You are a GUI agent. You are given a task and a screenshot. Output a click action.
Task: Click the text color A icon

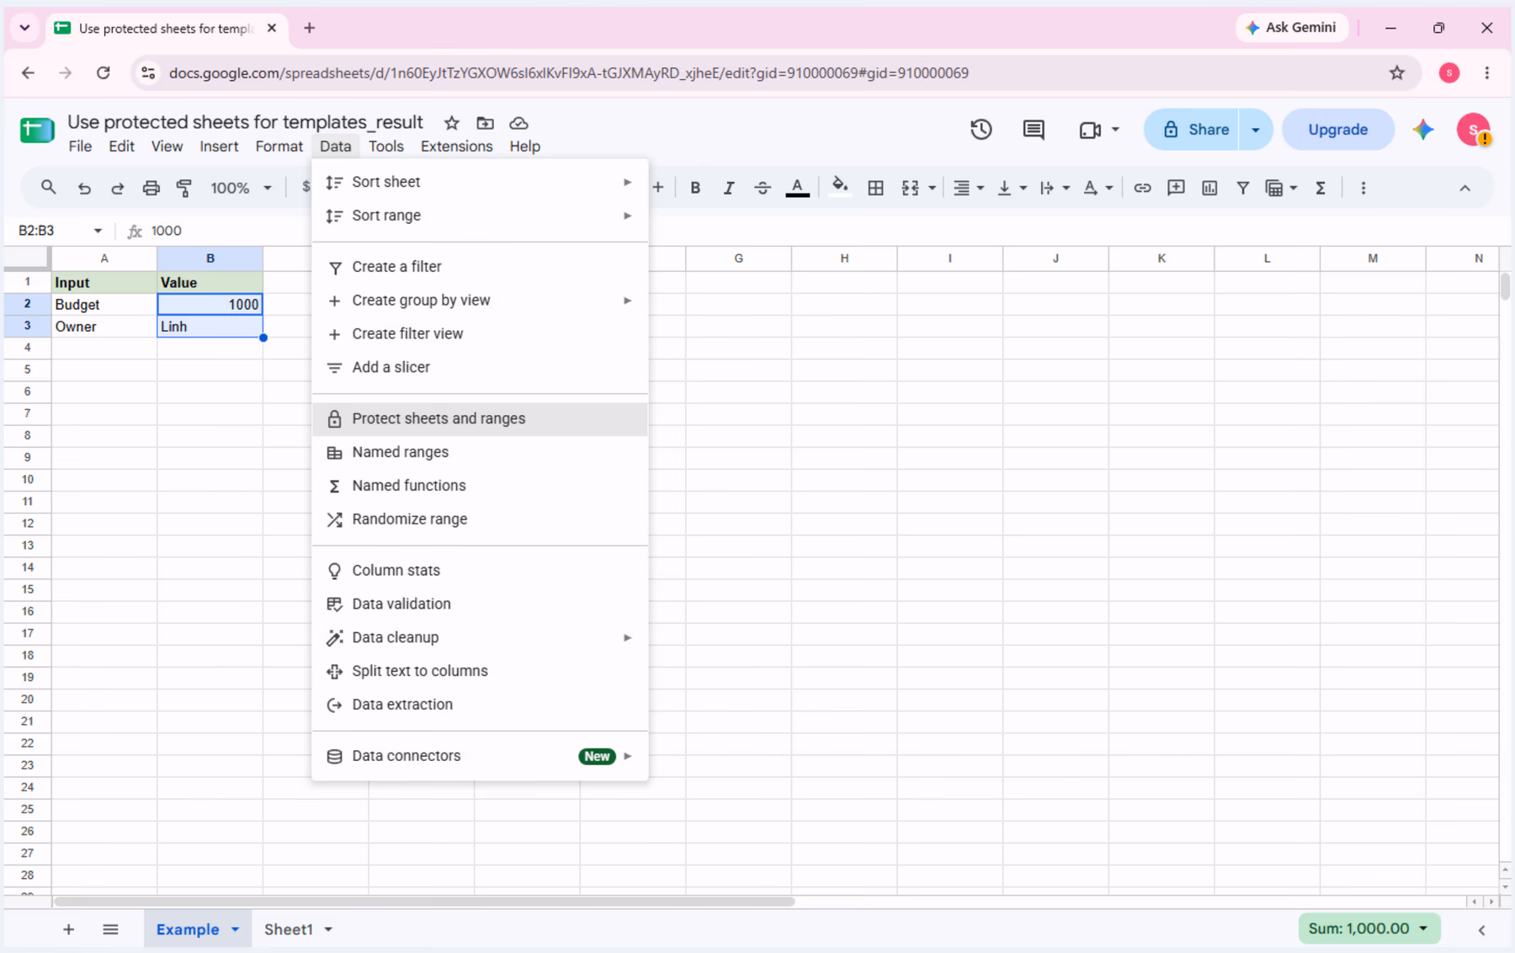(x=797, y=188)
